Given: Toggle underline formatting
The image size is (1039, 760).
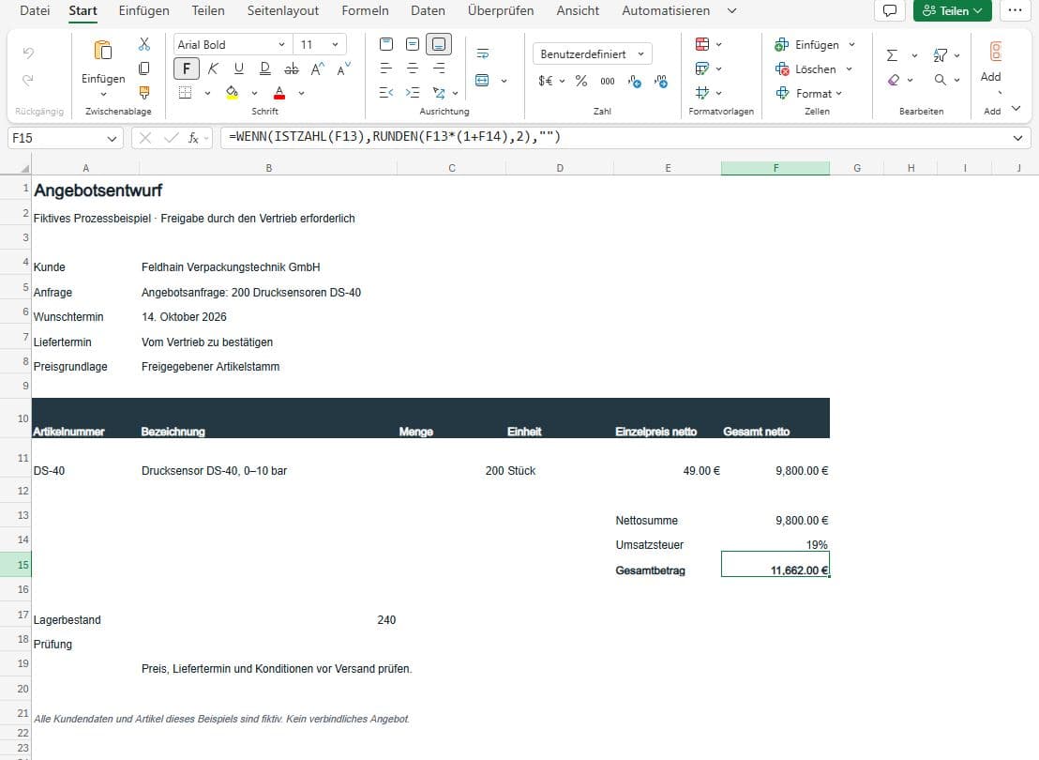Looking at the screenshot, I should [238, 68].
